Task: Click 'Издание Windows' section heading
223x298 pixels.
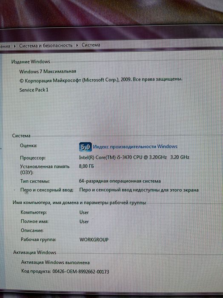Action: click(31, 61)
